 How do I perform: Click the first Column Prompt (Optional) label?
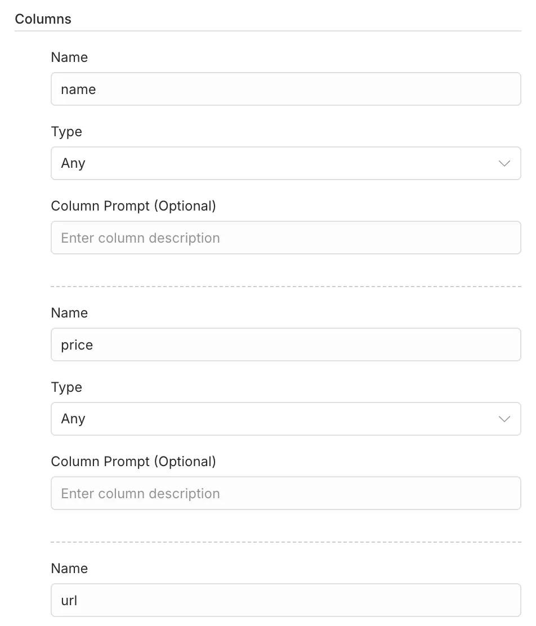pos(133,206)
